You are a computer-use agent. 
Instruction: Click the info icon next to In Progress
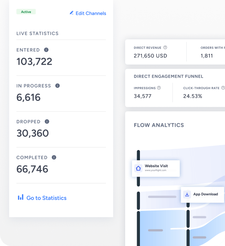click(57, 86)
